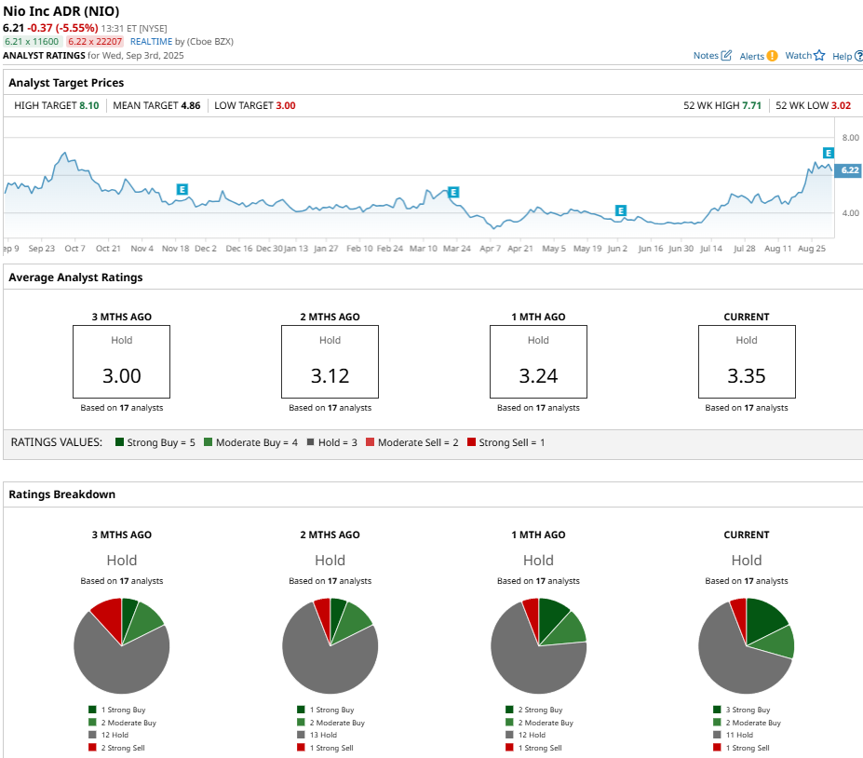Click the Ratings Breakdown section heading
863x758 pixels.
pyautogui.click(x=61, y=494)
